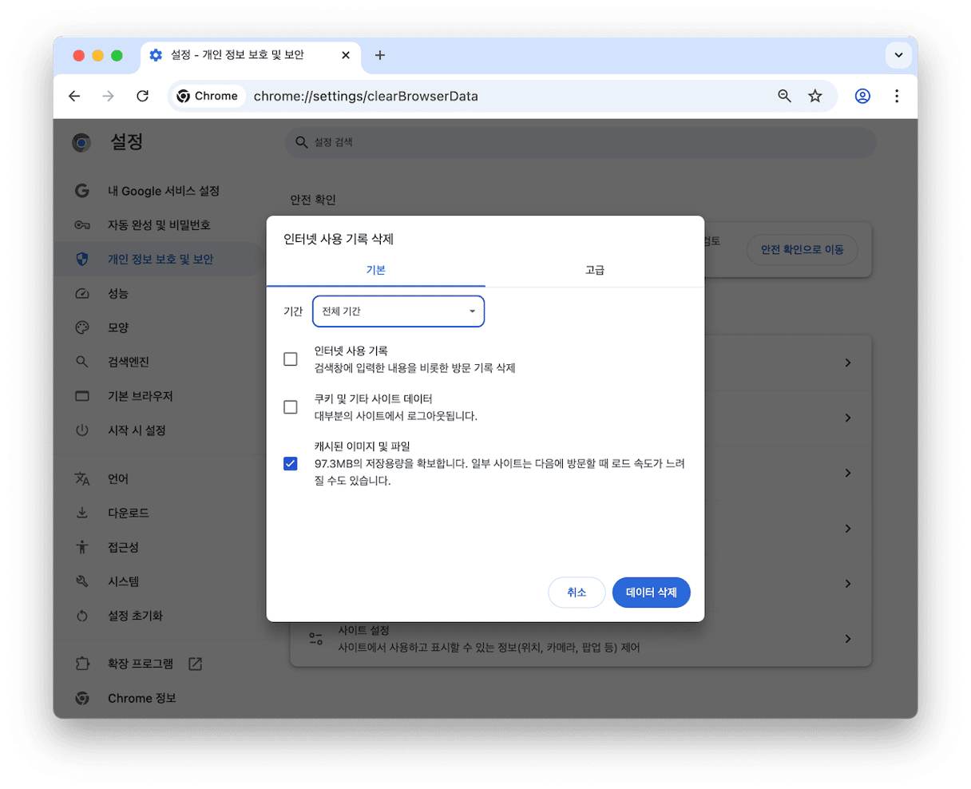Switch to the 고급 tab
Image resolution: width=971 pixels, height=789 pixels.
point(594,270)
